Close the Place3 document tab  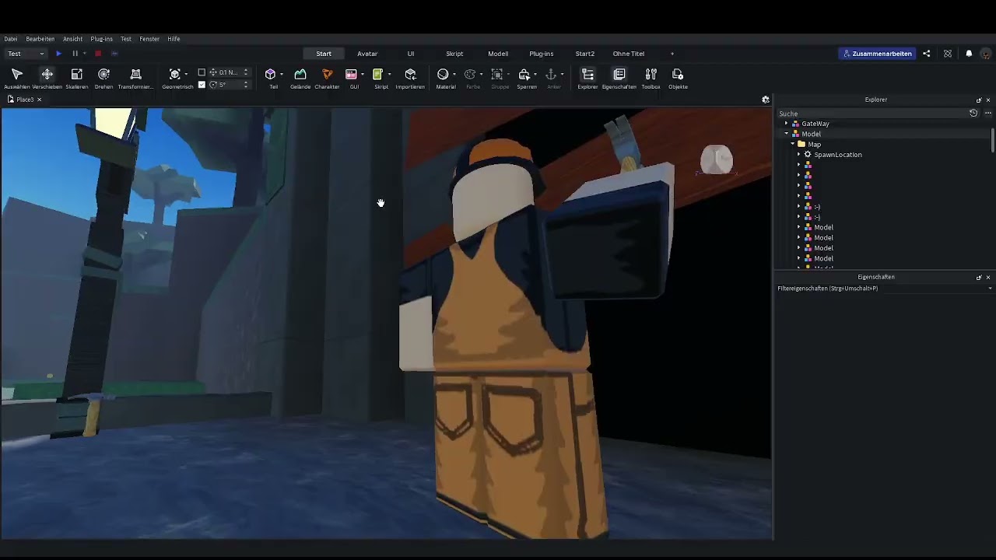(39, 100)
